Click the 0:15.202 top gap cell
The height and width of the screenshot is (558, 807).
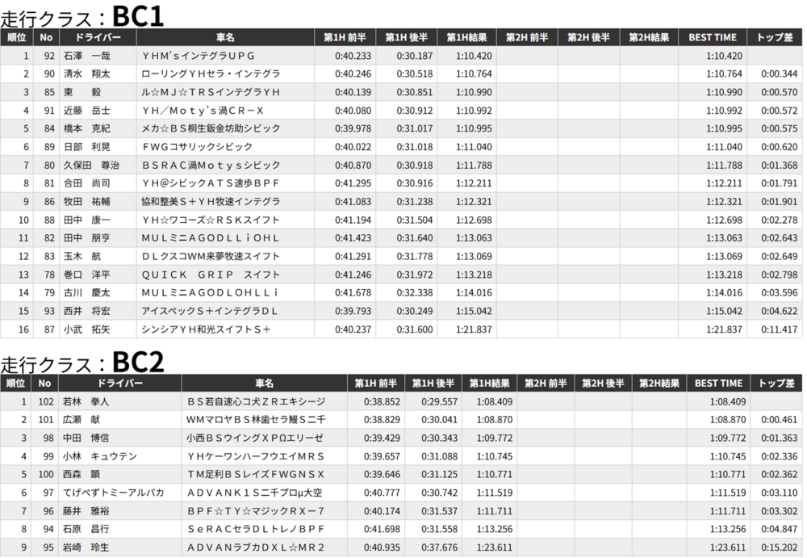pyautogui.click(x=779, y=548)
